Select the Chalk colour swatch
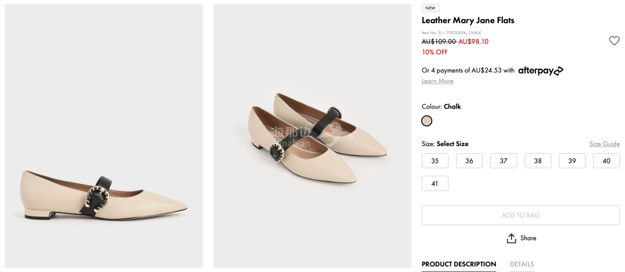 pos(427,121)
